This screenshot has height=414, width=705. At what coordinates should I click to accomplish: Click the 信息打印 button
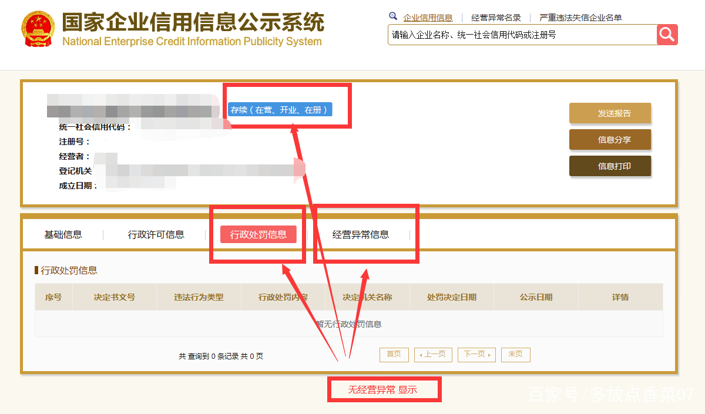[x=610, y=166]
